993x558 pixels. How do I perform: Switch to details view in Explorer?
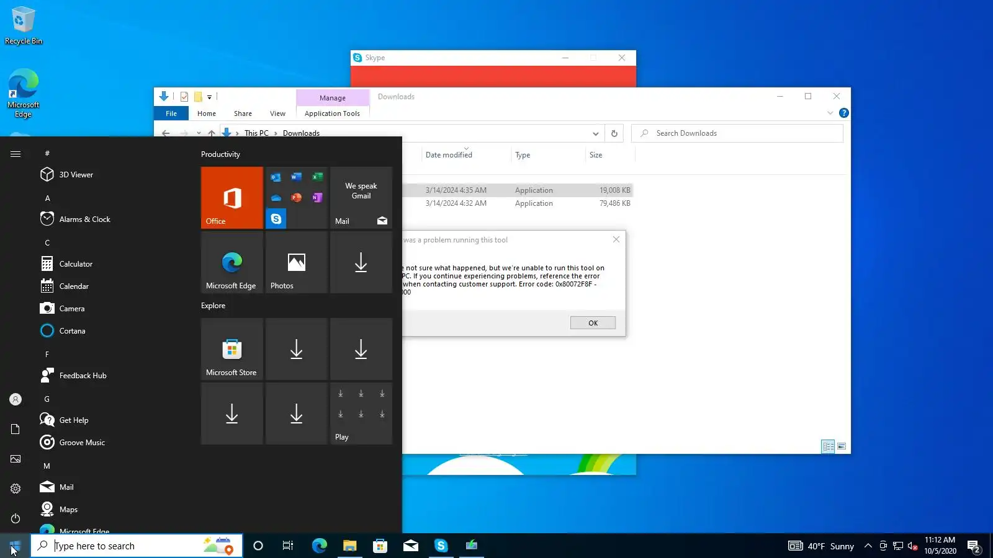[828, 446]
